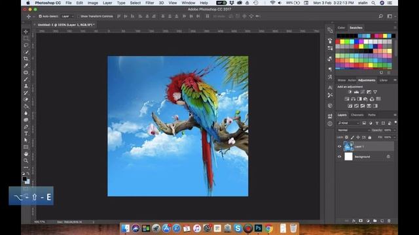The width and height of the screenshot is (419, 235).
Task: Click the foreground color black swatch
Action: coord(25,179)
